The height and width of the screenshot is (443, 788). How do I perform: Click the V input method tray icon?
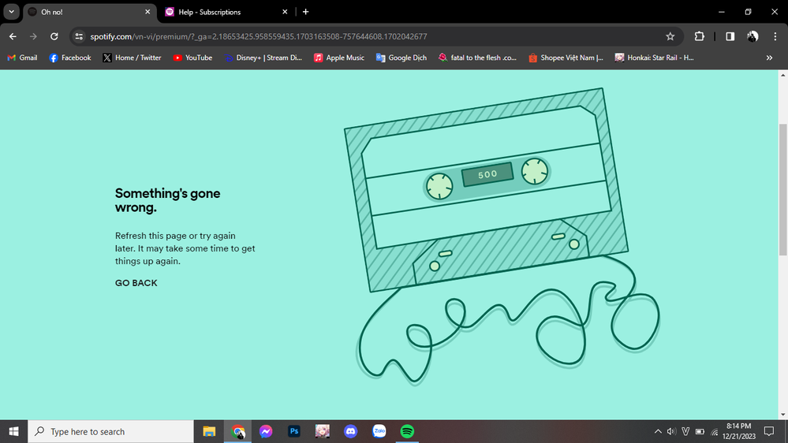685,431
